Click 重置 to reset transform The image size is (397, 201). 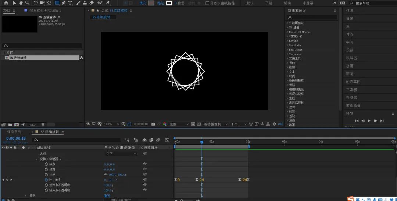point(107,195)
